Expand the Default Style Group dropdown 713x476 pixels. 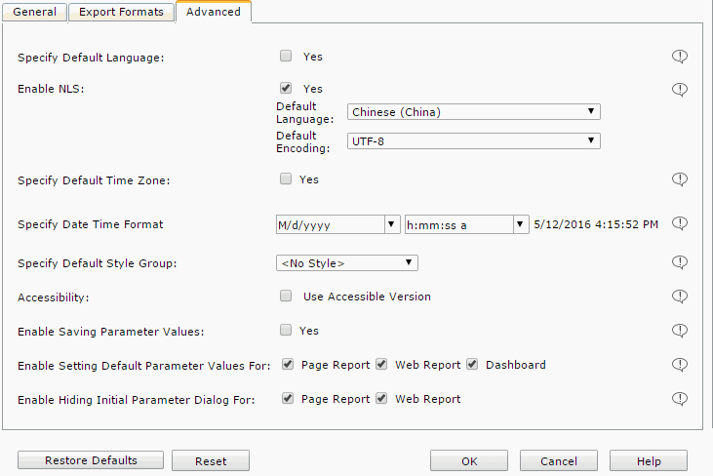tap(347, 262)
